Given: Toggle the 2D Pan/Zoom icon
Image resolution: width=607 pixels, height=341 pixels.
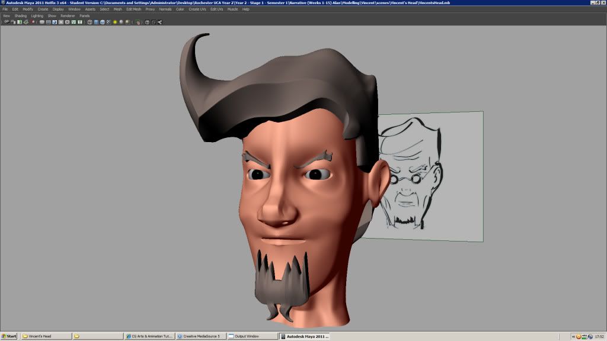Looking at the screenshot, I should pyautogui.click(x=33, y=22).
